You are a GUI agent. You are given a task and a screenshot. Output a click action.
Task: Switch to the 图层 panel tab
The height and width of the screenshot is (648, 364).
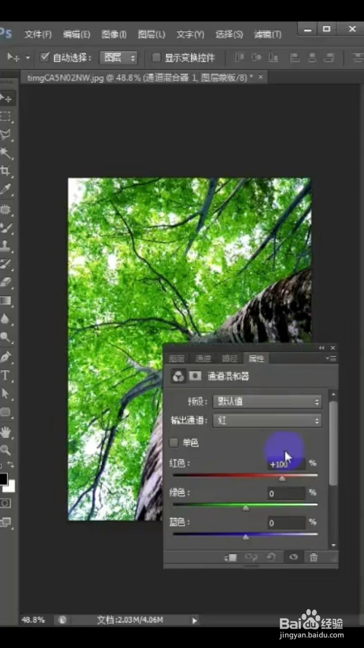[176, 359]
